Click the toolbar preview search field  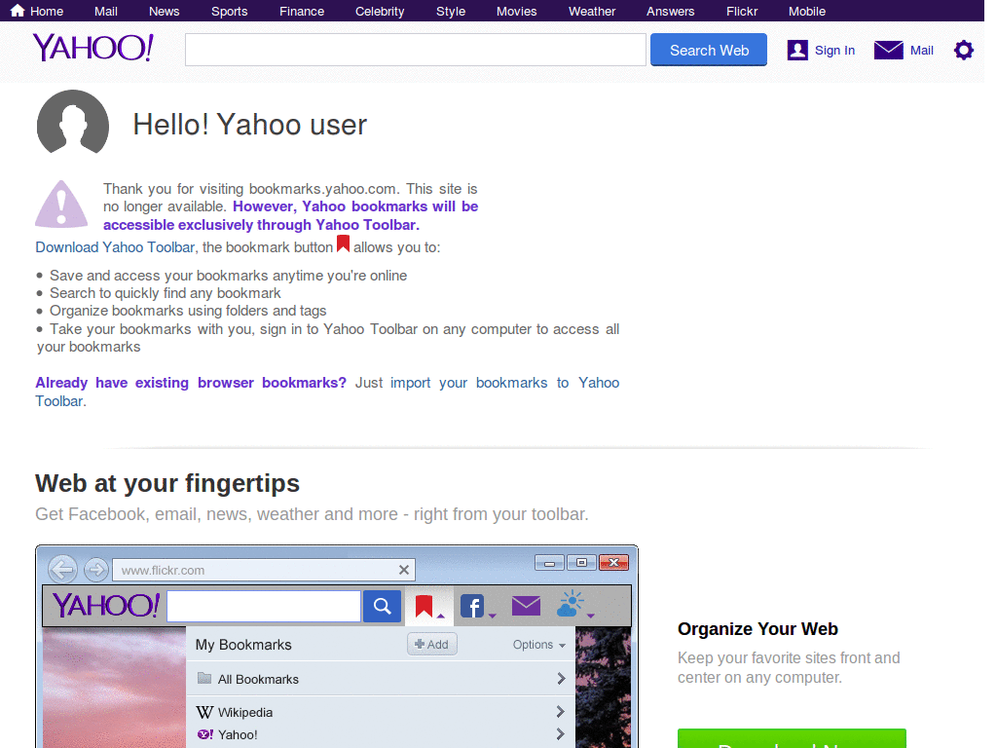tap(263, 606)
